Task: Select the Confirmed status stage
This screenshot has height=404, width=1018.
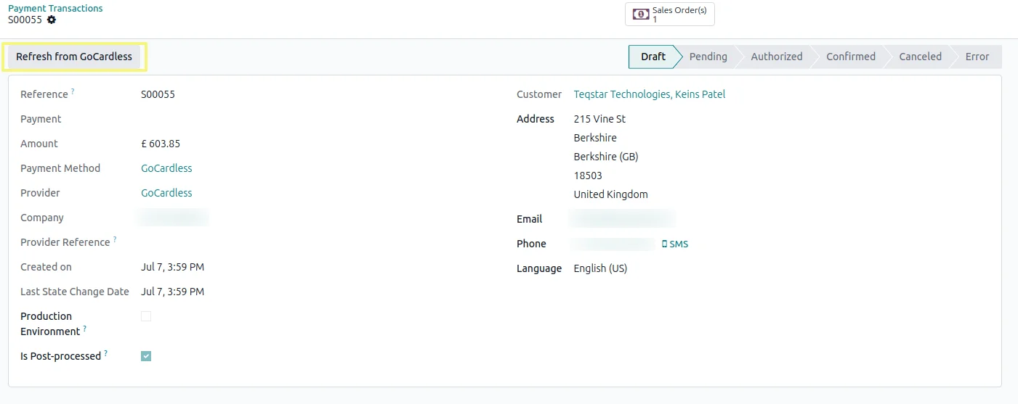Action: click(x=850, y=57)
